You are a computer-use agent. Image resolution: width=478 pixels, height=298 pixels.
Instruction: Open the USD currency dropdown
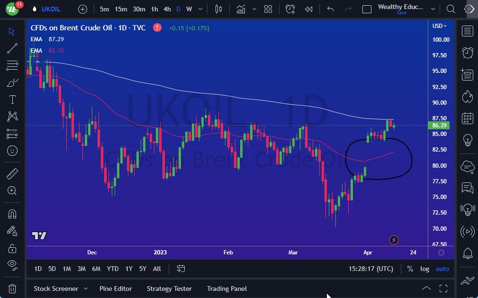point(439,26)
